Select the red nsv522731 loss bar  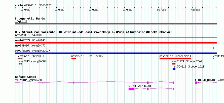(74, 58)
